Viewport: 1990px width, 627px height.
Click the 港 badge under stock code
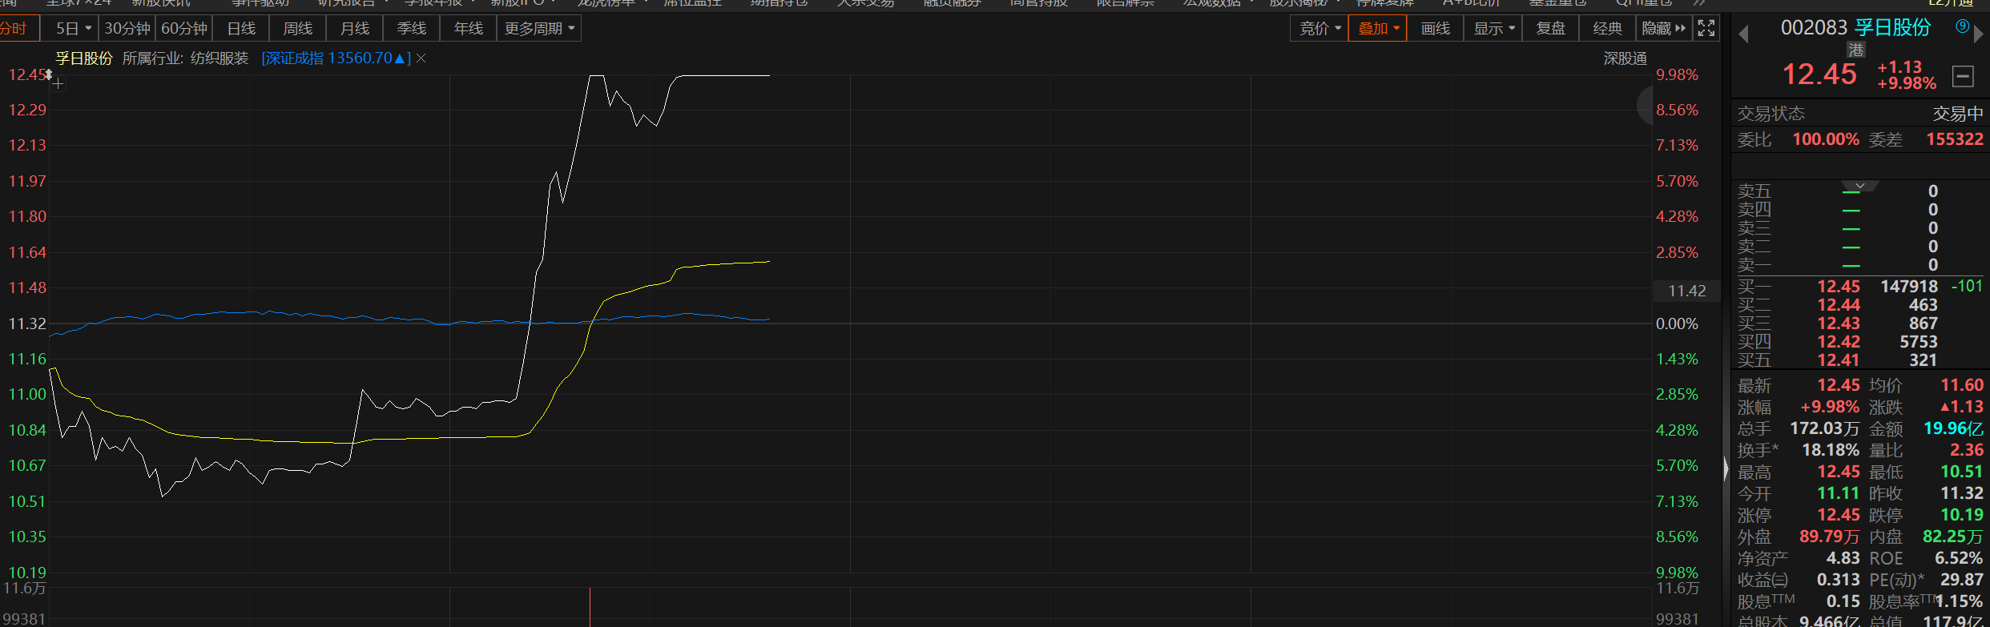coord(1855,50)
